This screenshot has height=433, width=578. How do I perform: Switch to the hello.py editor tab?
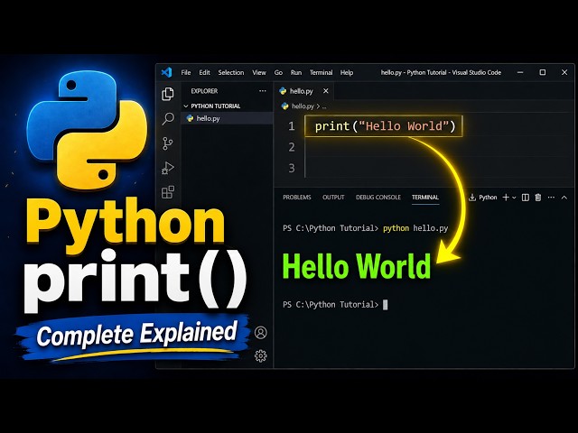tap(301, 91)
